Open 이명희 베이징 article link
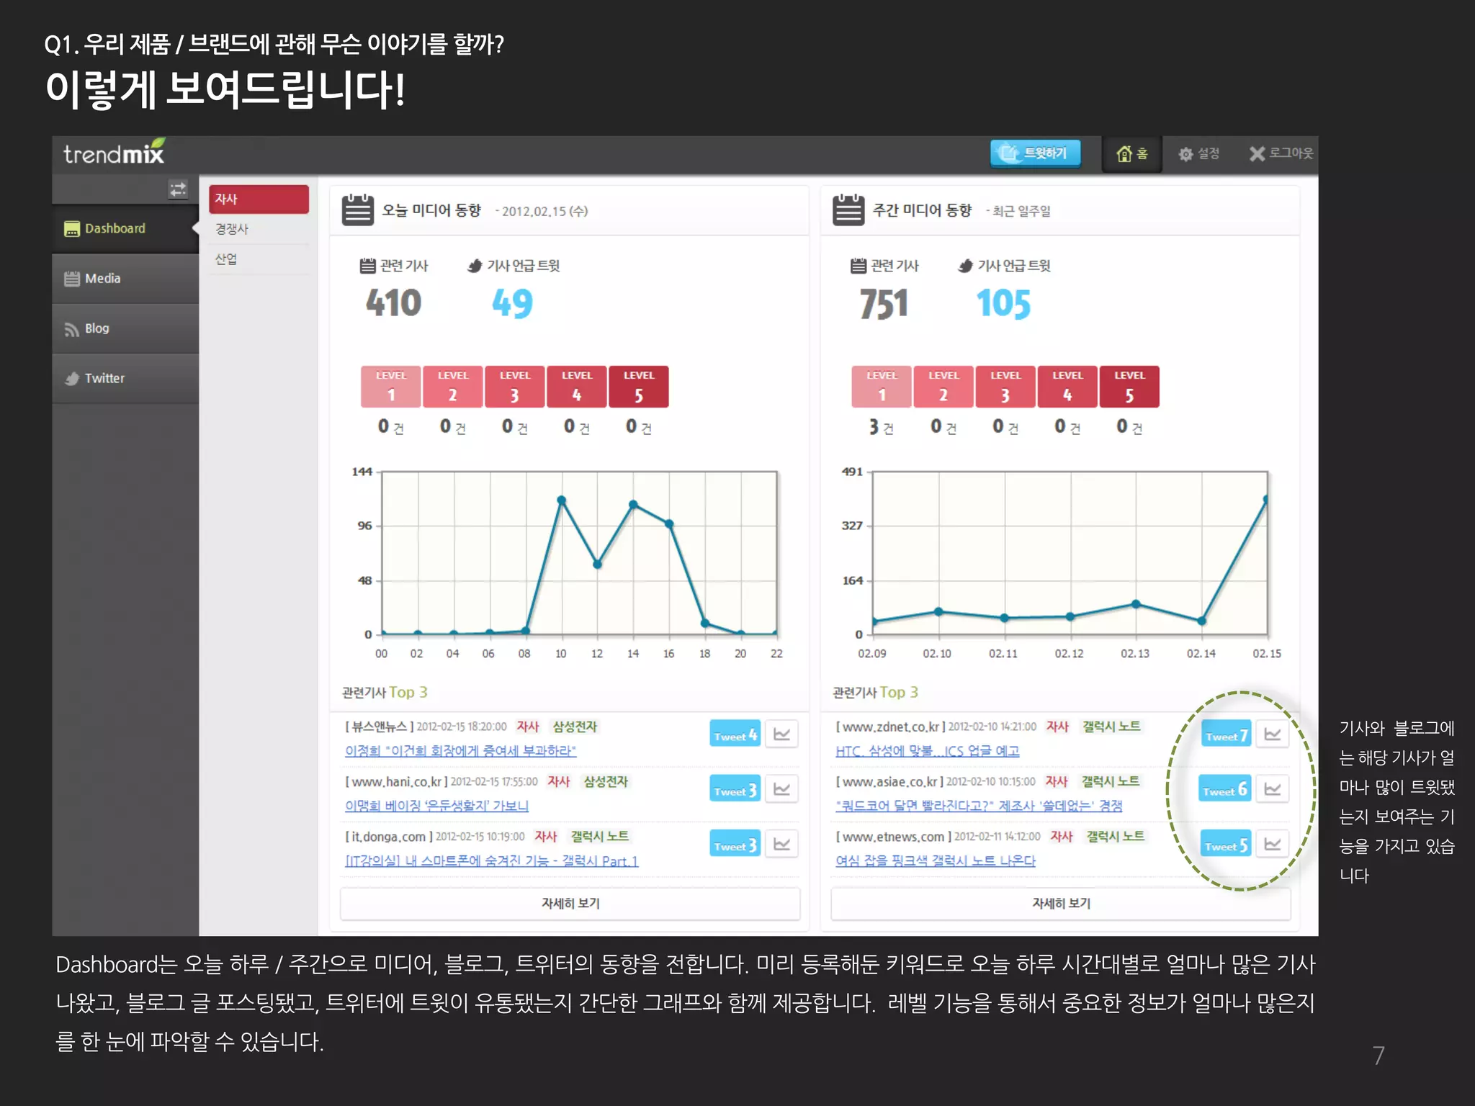The image size is (1475, 1106). point(436,806)
